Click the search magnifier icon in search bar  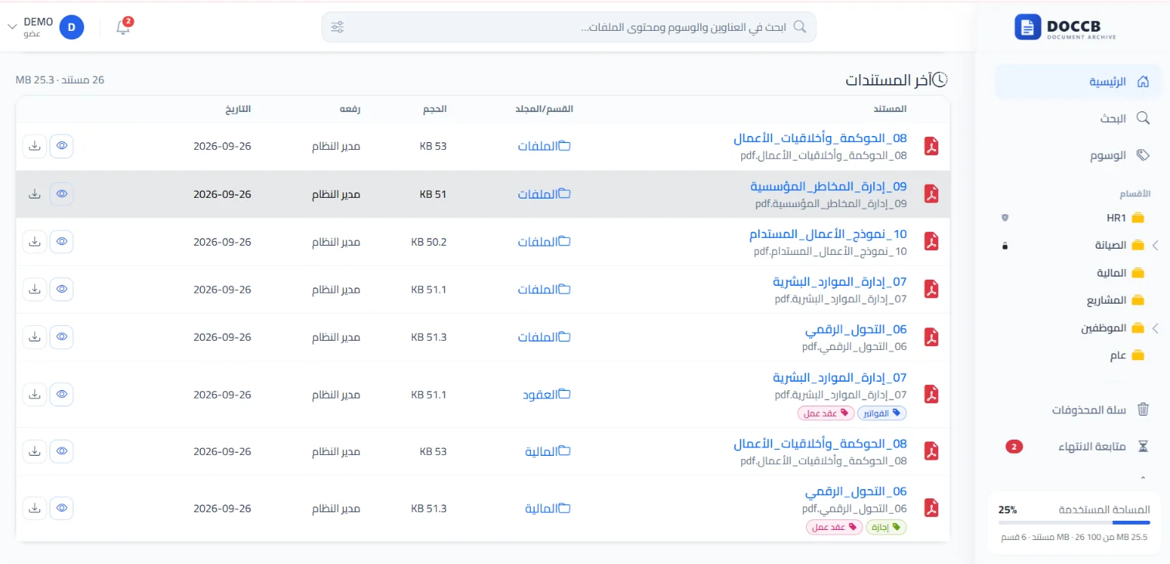point(800,27)
